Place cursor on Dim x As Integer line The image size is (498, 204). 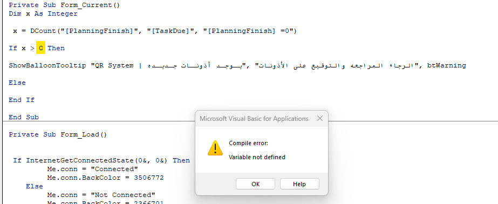point(43,13)
